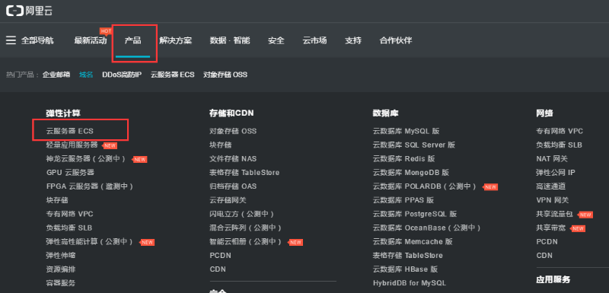Open CDN under 存储和CDN
The width and height of the screenshot is (609, 293).
218,269
